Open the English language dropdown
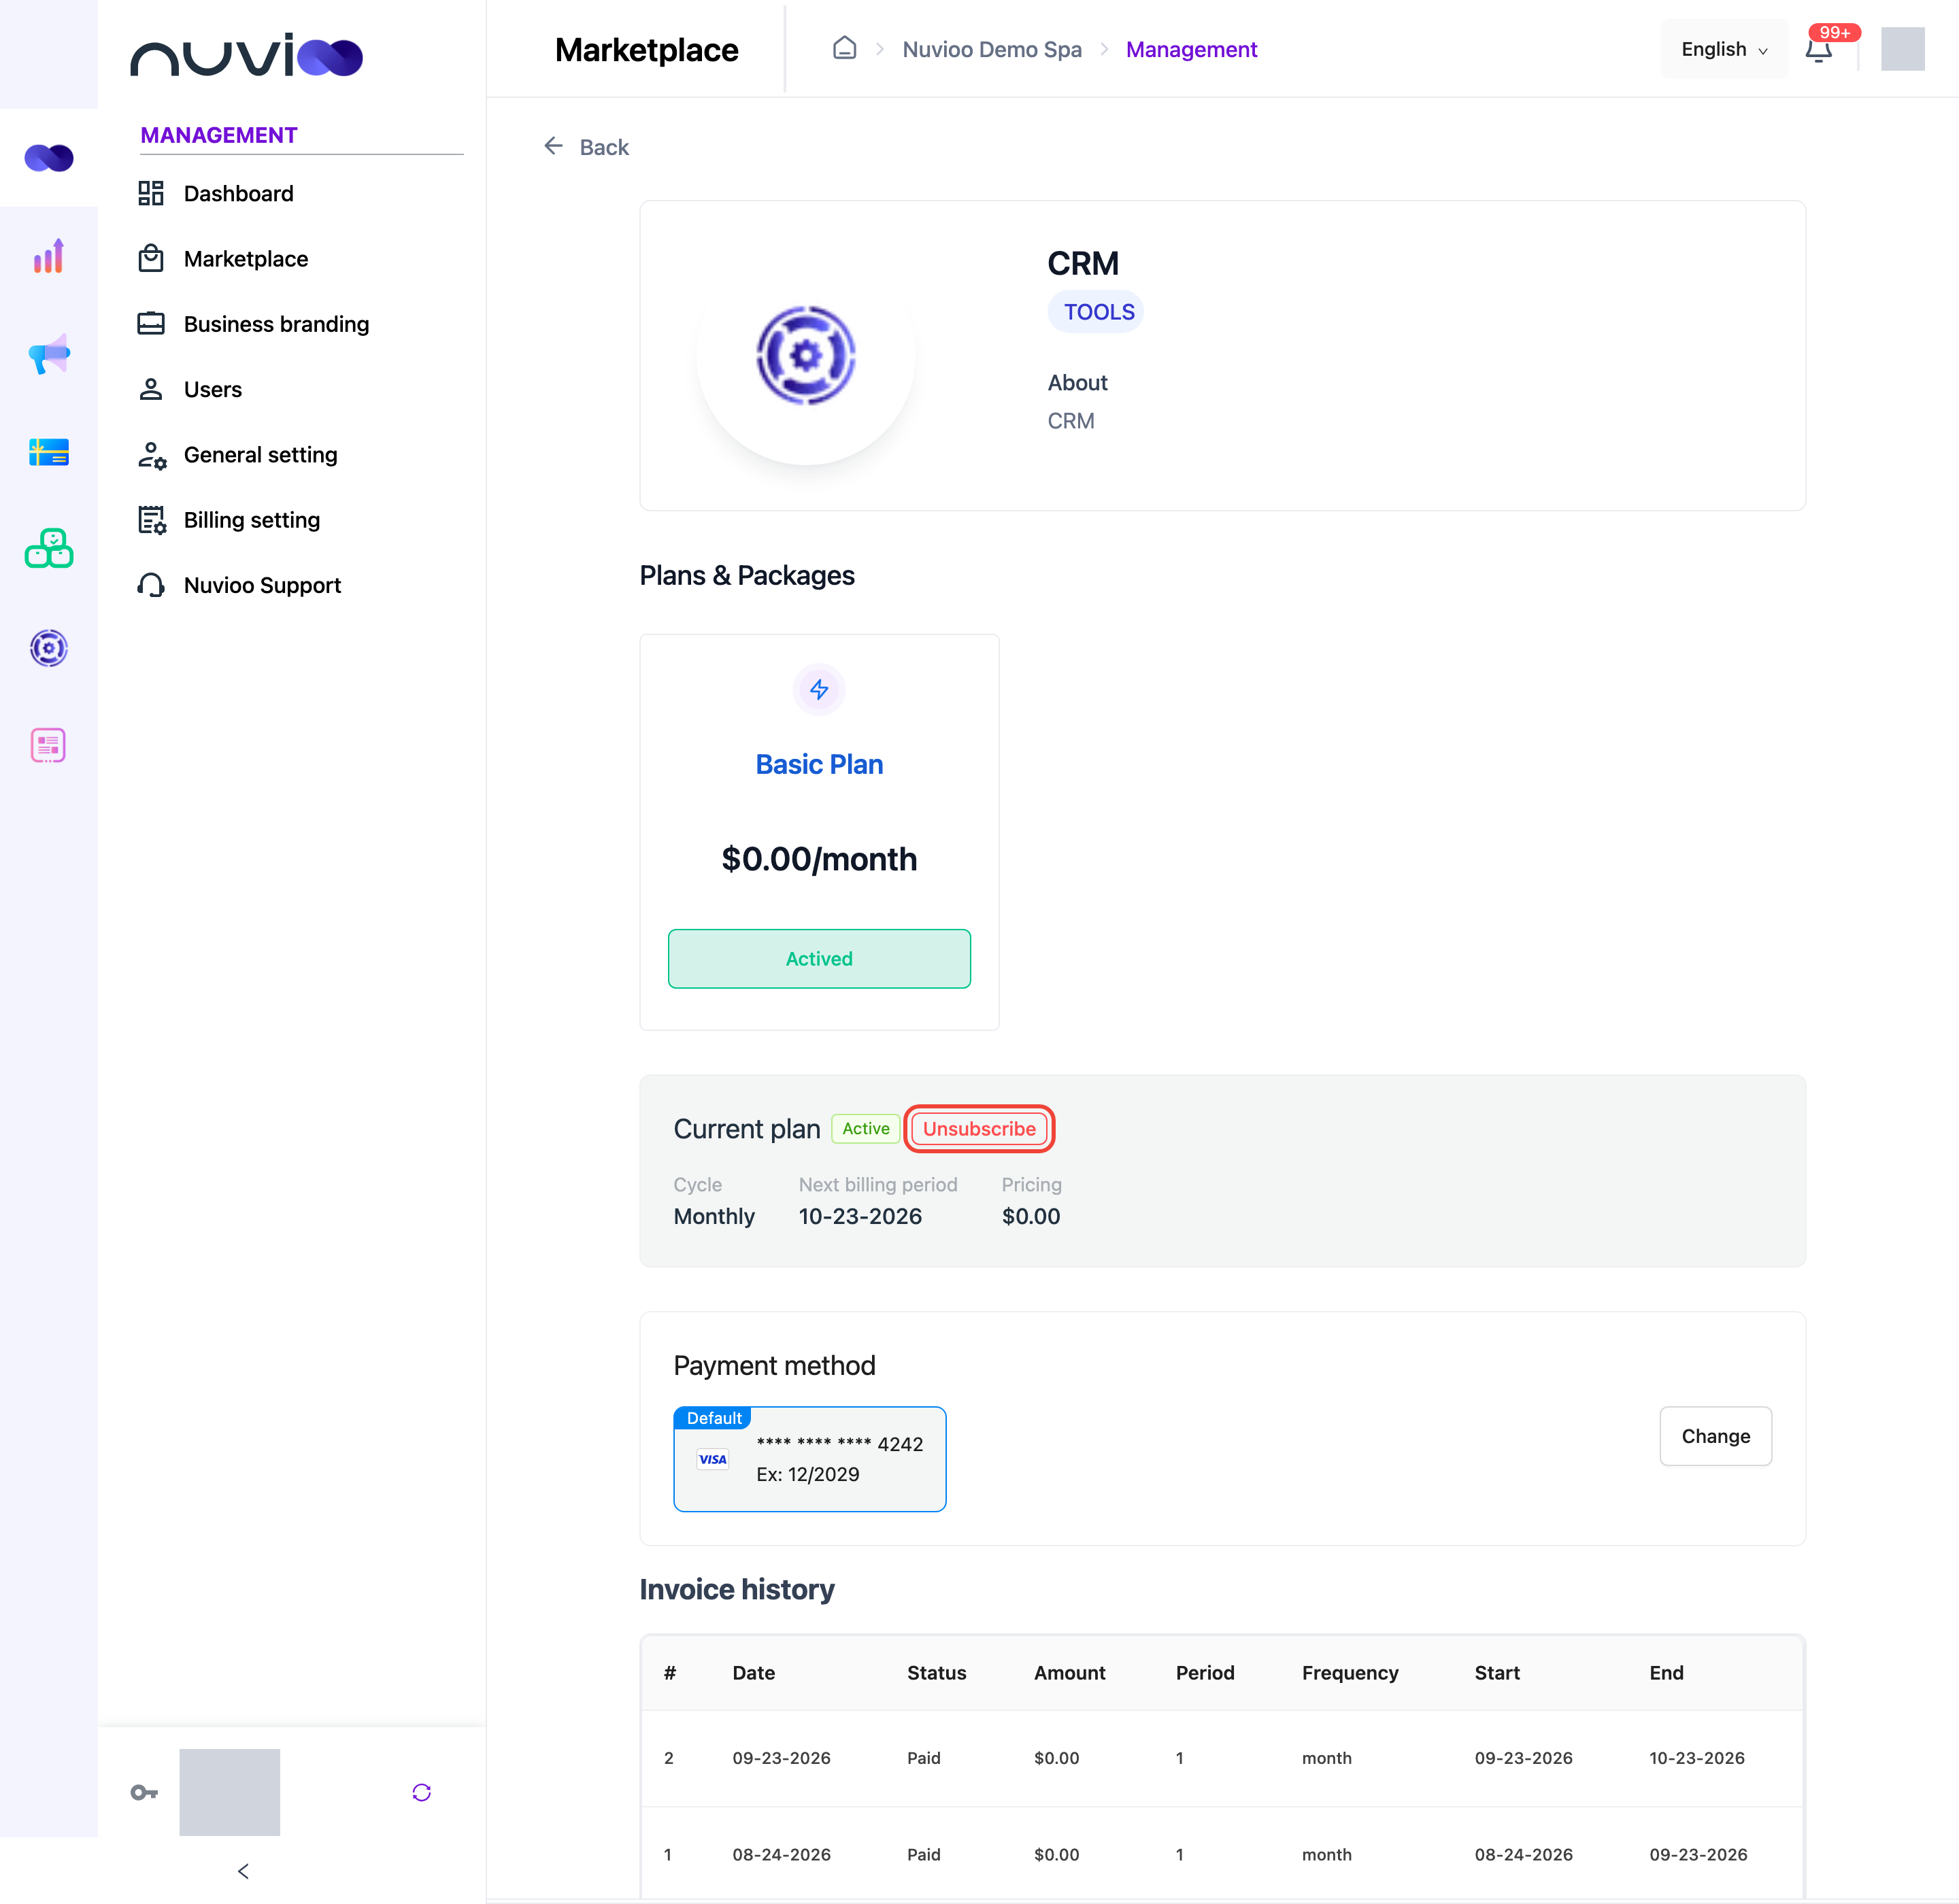This screenshot has height=1904, width=1959. [1724, 49]
